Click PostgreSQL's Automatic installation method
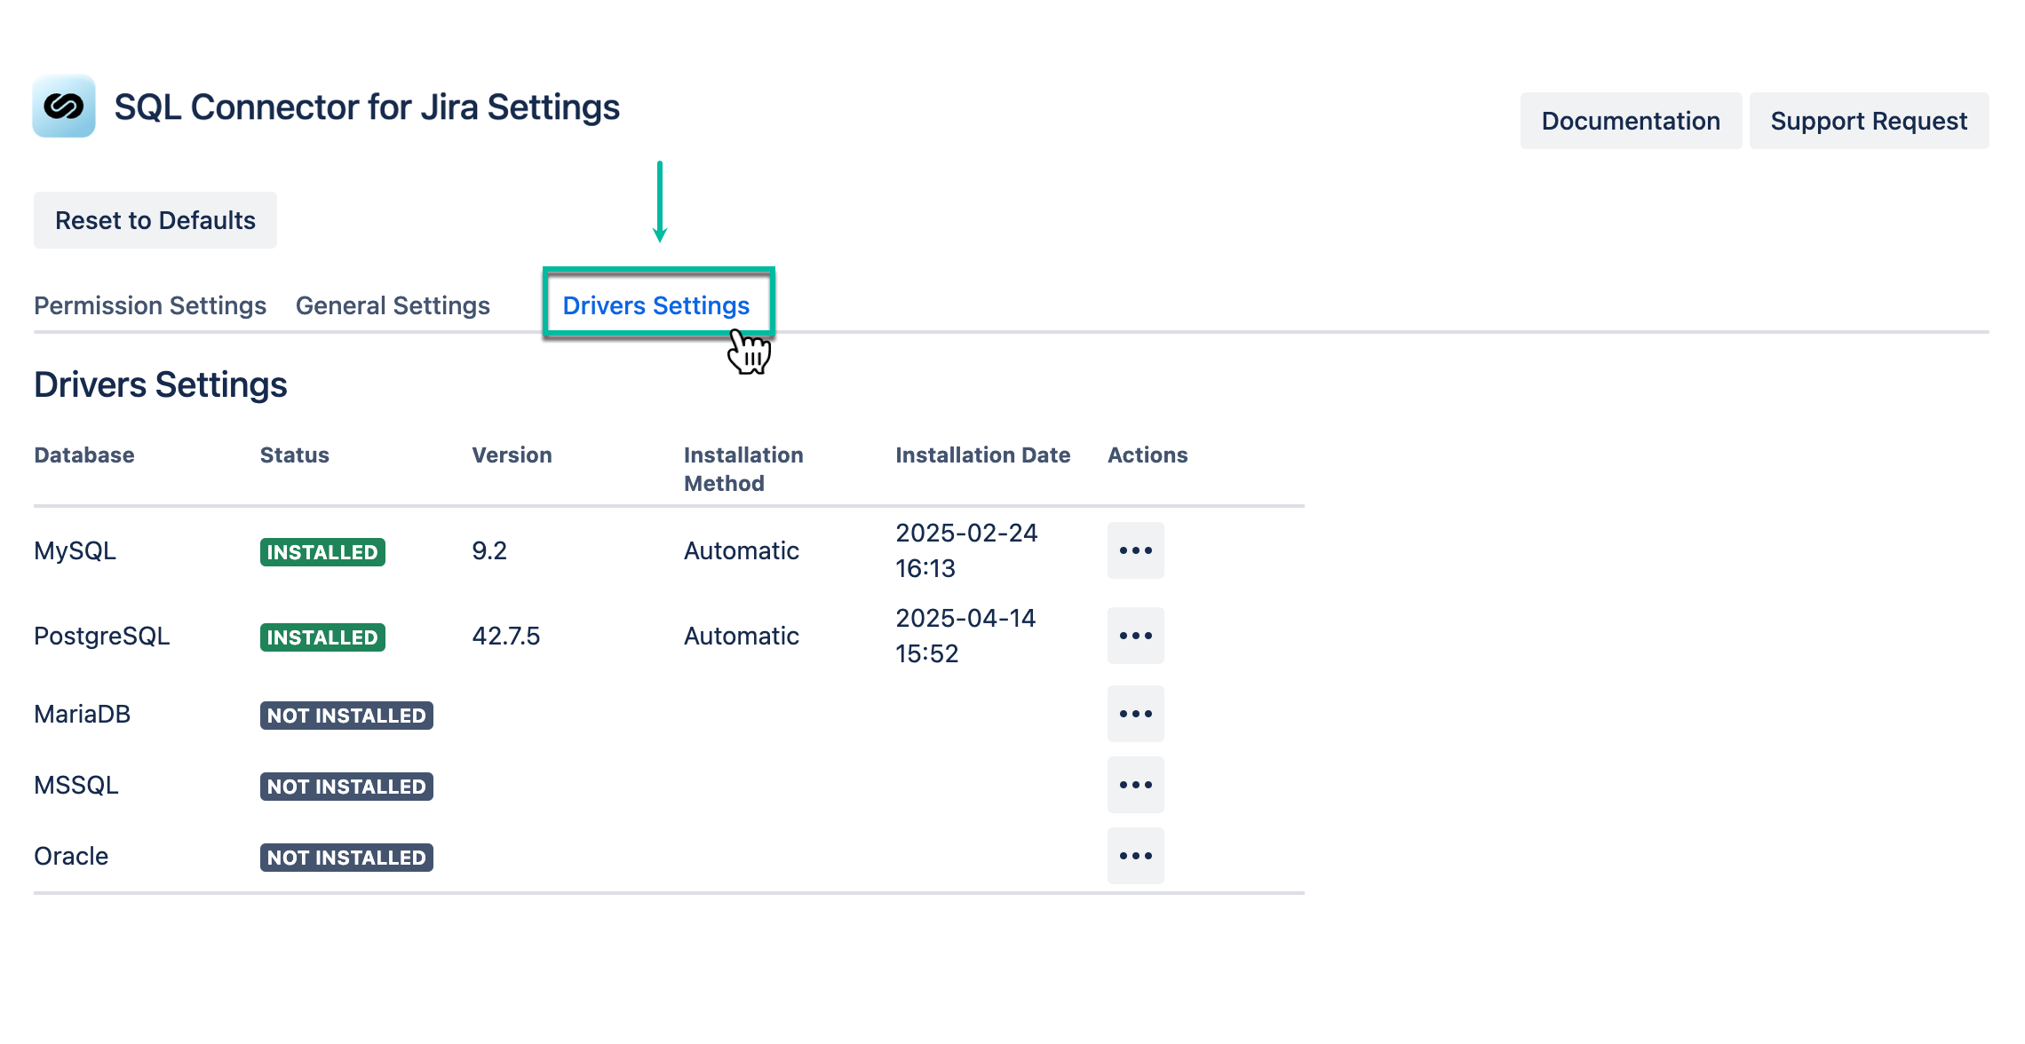 (742, 636)
